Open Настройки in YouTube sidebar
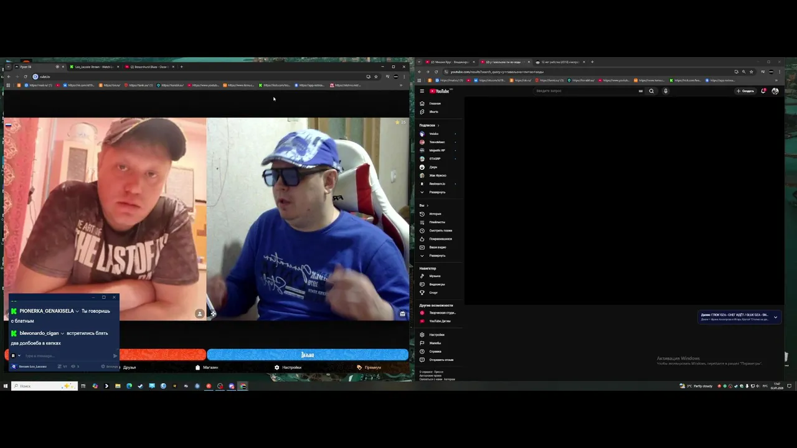 (x=438, y=335)
